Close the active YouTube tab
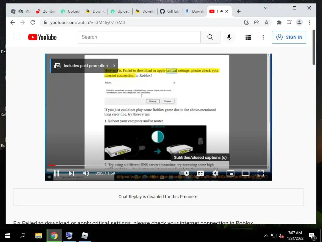 227,11
